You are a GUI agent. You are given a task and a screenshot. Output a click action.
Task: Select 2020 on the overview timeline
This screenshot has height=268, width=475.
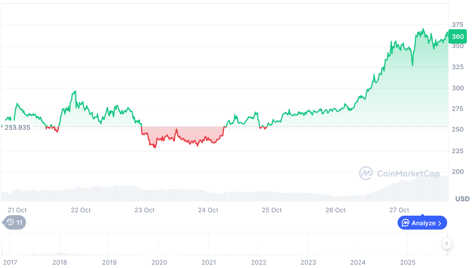[159, 262]
